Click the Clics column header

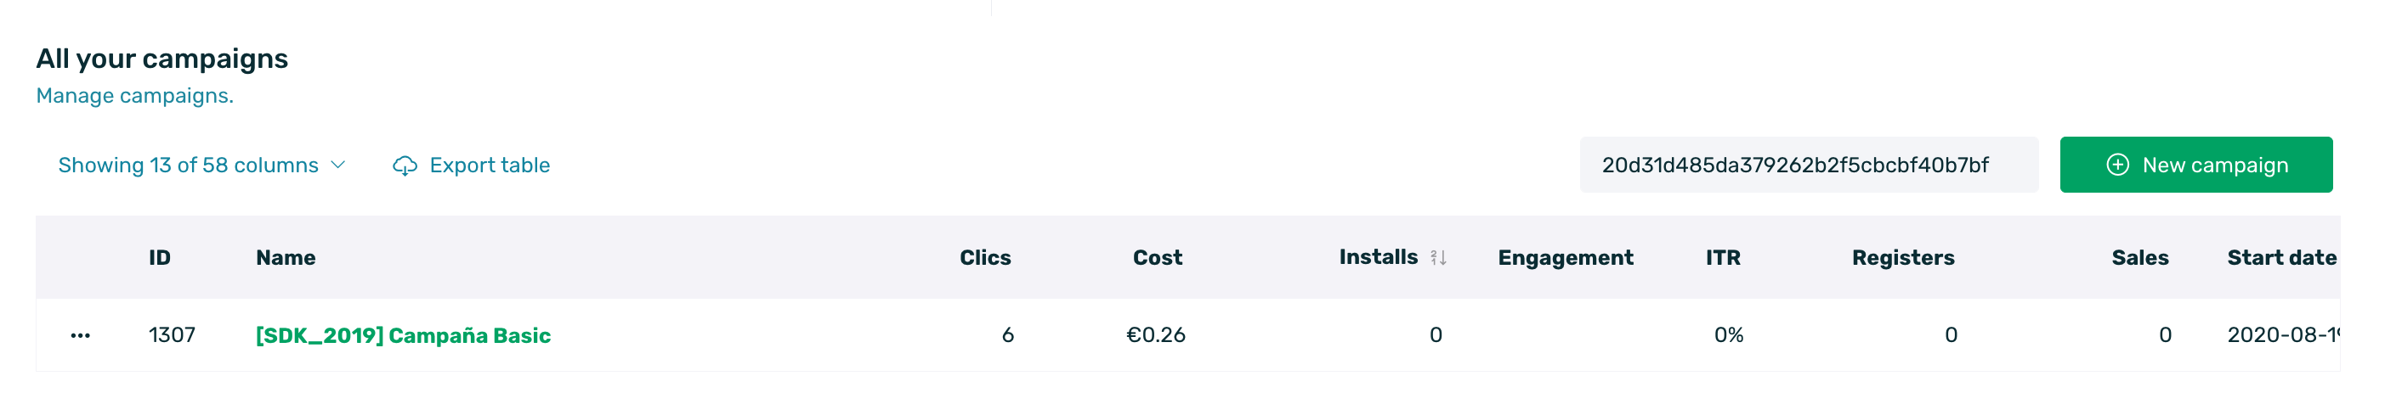pyautogui.click(x=984, y=258)
